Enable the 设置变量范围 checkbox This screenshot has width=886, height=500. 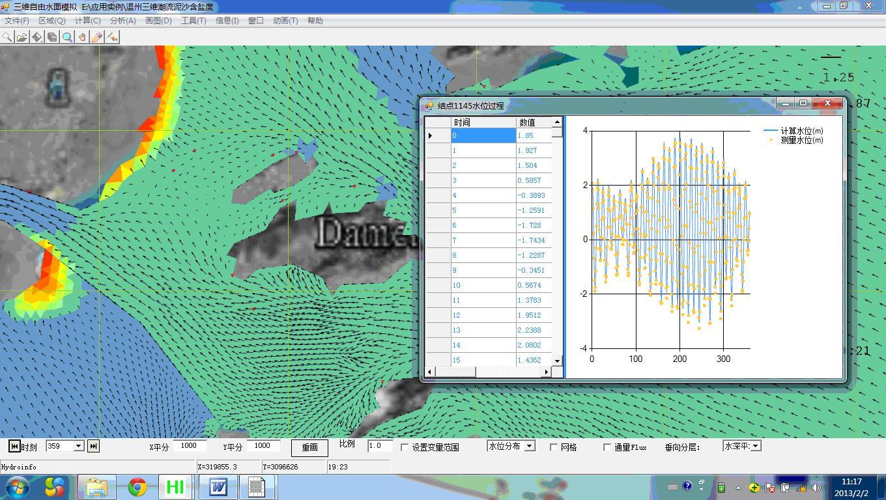(405, 447)
